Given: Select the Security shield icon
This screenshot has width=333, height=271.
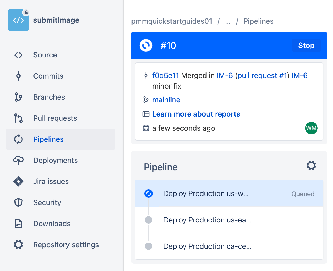Looking at the screenshot, I should (x=18, y=202).
